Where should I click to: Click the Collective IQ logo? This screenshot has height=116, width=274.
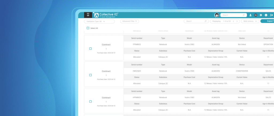click(106, 15)
